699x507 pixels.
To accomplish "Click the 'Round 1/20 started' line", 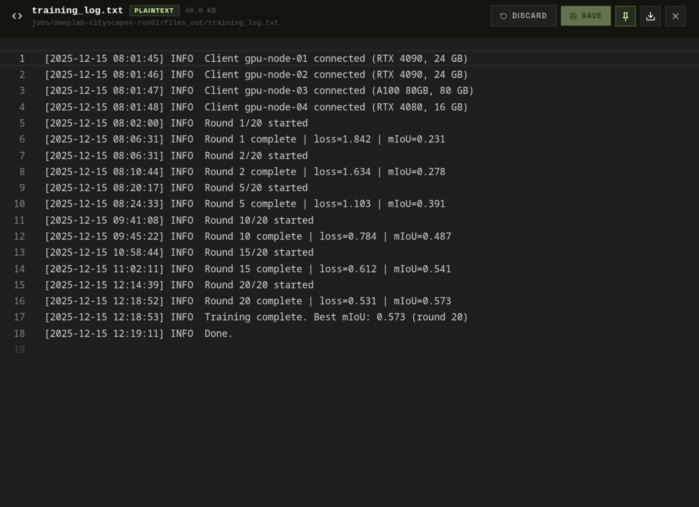I will (176, 123).
